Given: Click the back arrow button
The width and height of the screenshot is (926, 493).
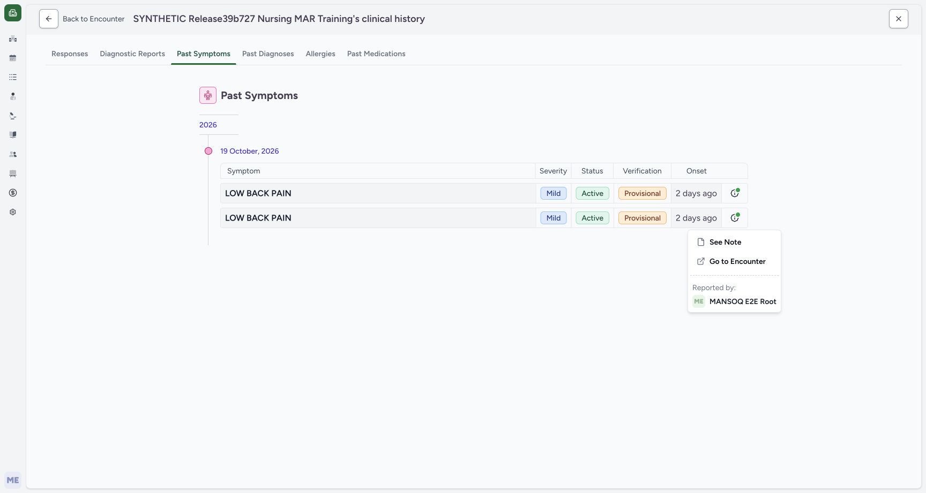Looking at the screenshot, I should click(49, 19).
